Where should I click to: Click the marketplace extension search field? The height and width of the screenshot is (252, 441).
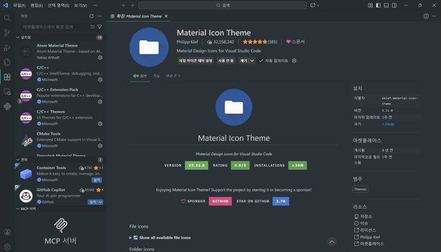[x=54, y=27]
